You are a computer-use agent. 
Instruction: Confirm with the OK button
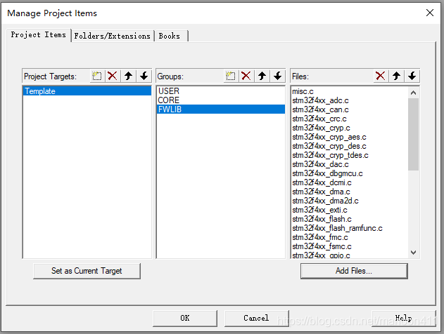pyautogui.click(x=185, y=318)
